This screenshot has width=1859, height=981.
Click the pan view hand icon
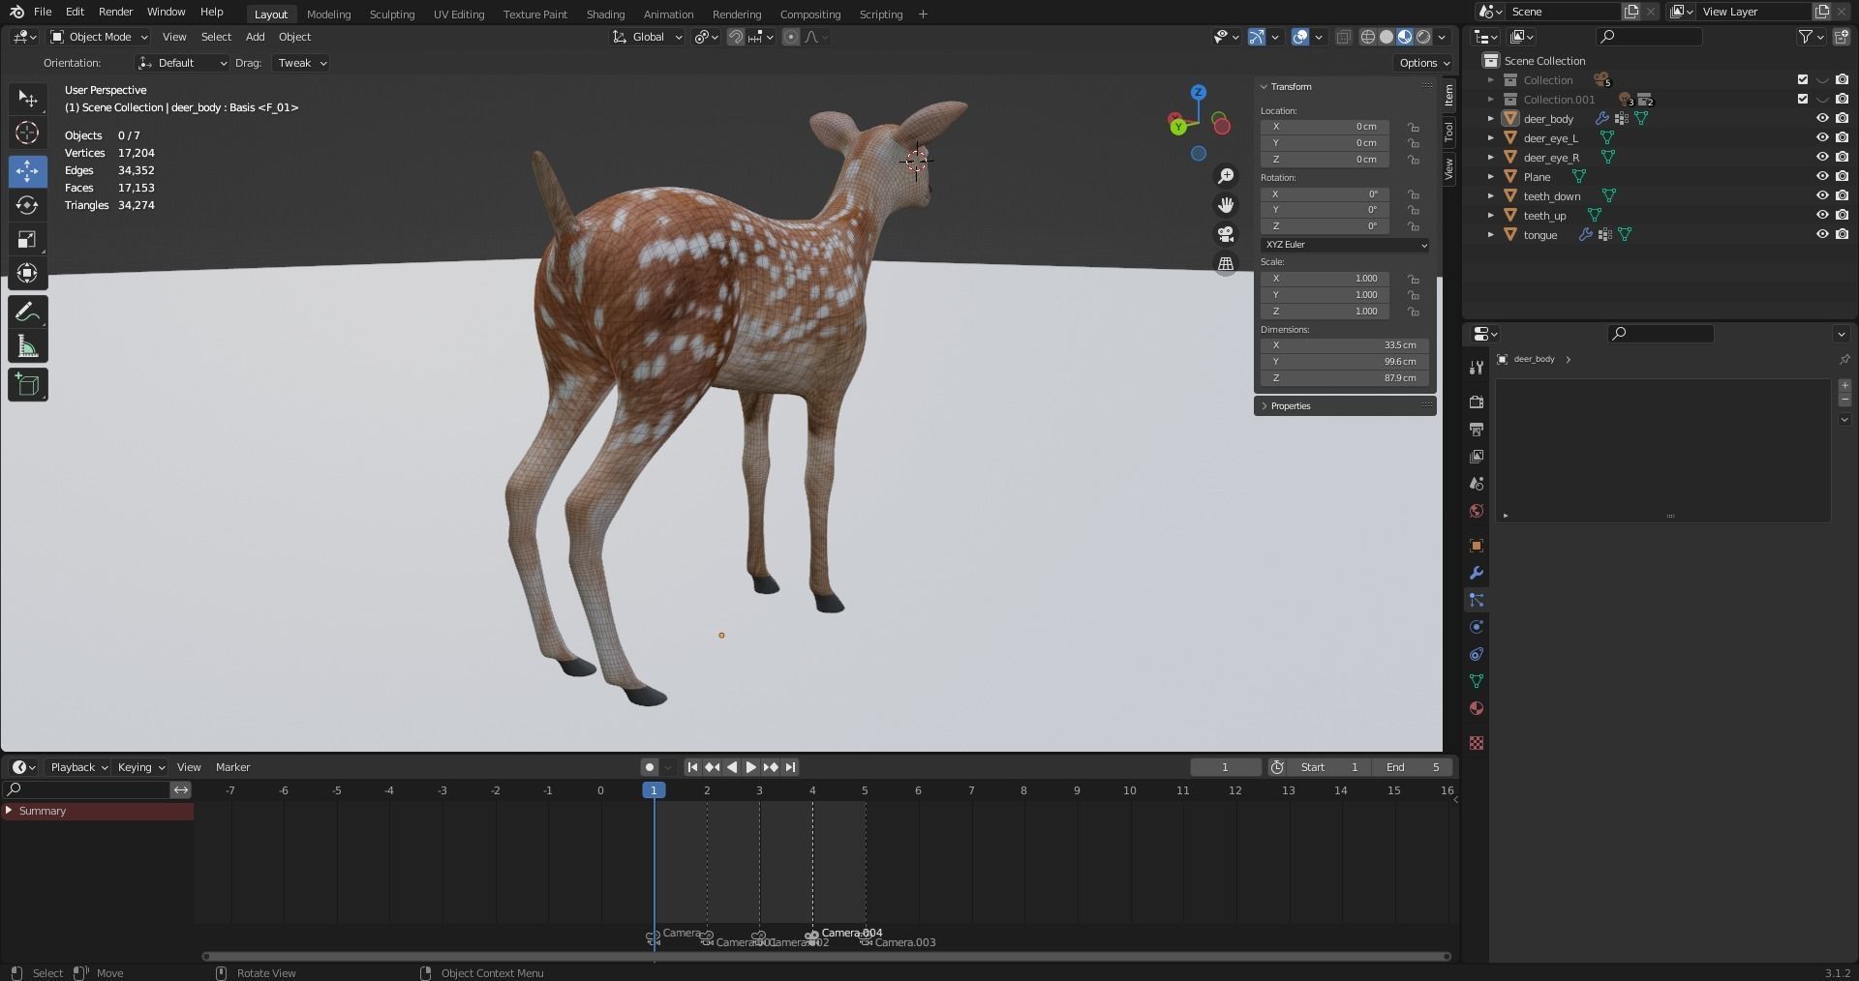(x=1226, y=205)
